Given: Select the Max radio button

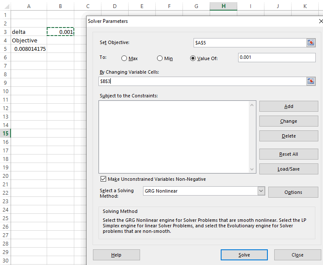Looking at the screenshot, I should coord(124,58).
